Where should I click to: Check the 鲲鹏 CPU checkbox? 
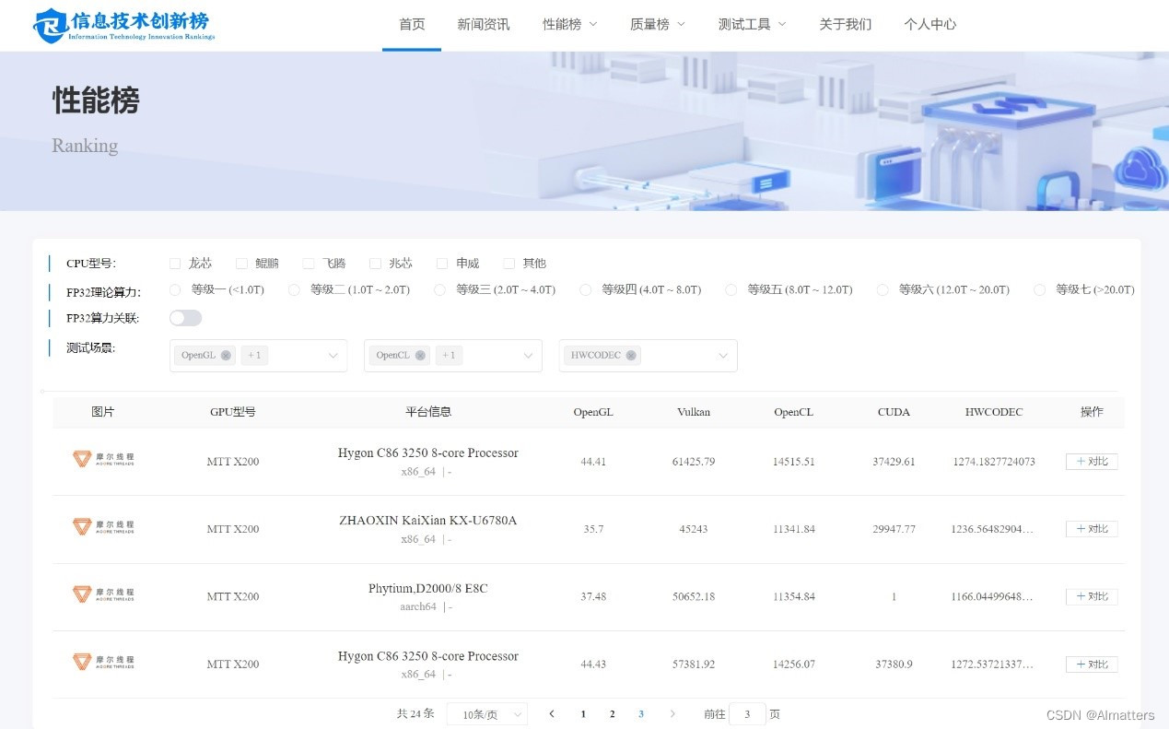click(241, 264)
